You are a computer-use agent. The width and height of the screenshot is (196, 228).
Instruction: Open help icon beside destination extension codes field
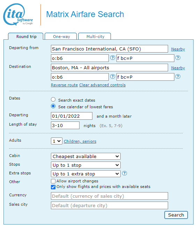(178, 77)
